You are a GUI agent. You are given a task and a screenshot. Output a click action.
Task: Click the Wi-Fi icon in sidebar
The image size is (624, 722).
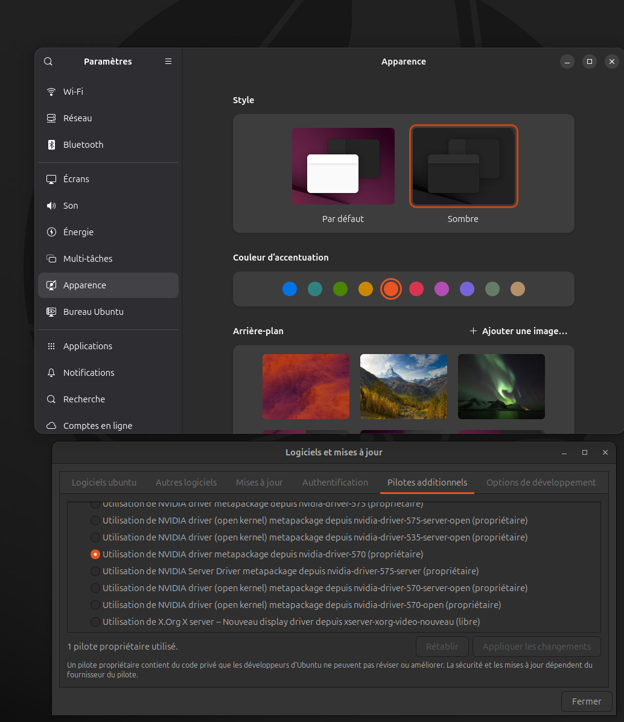point(51,92)
